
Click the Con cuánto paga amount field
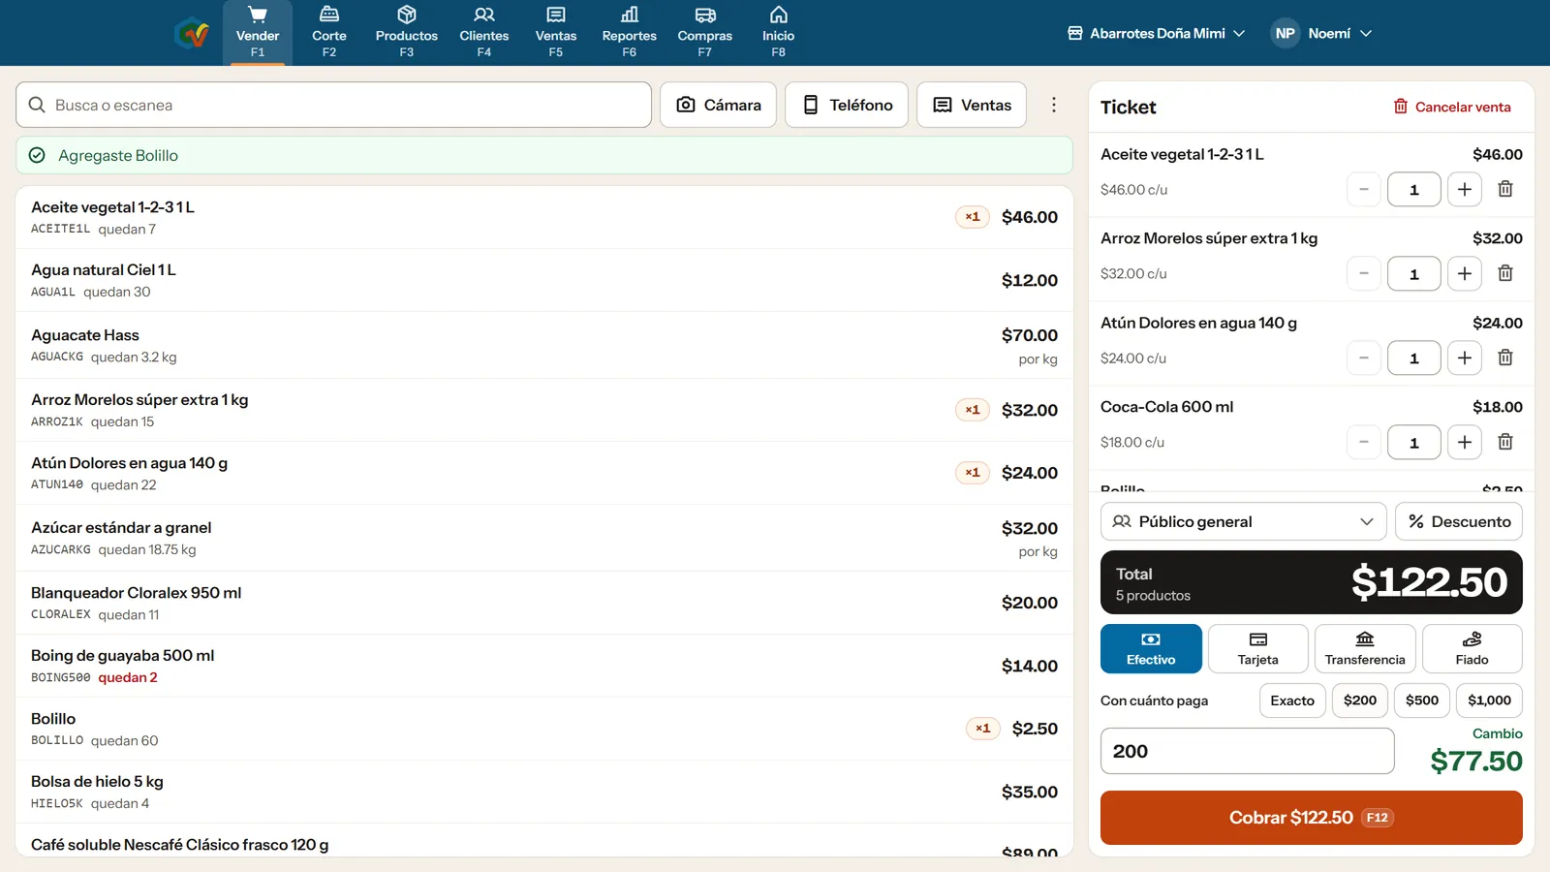tap(1248, 751)
